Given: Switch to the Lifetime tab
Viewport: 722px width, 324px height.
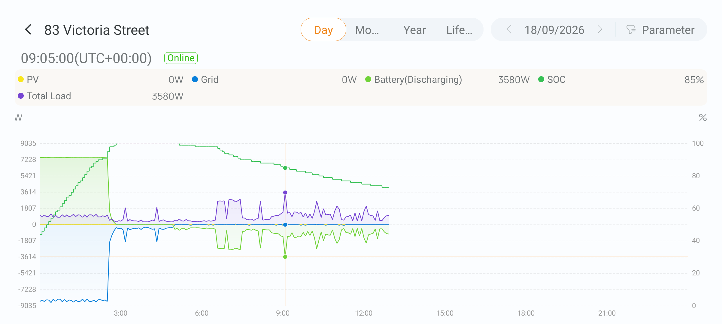Looking at the screenshot, I should pos(459,30).
